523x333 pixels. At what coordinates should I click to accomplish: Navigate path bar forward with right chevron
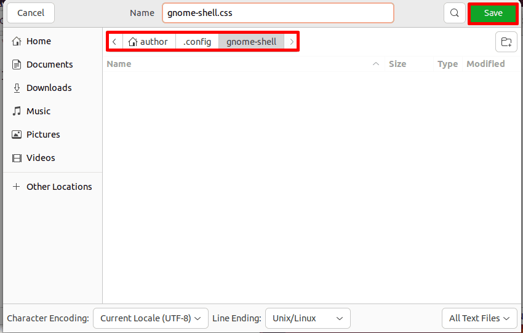[291, 42]
